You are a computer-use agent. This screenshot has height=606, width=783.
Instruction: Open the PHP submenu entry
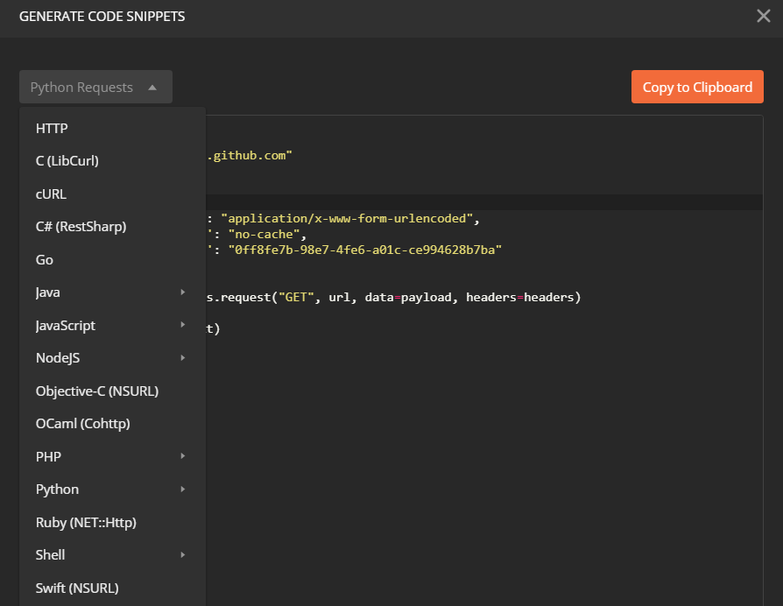(x=112, y=457)
